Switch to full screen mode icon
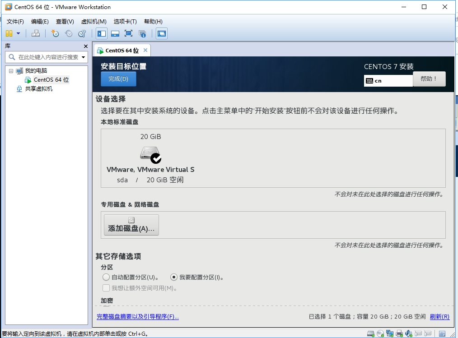 click(129, 33)
